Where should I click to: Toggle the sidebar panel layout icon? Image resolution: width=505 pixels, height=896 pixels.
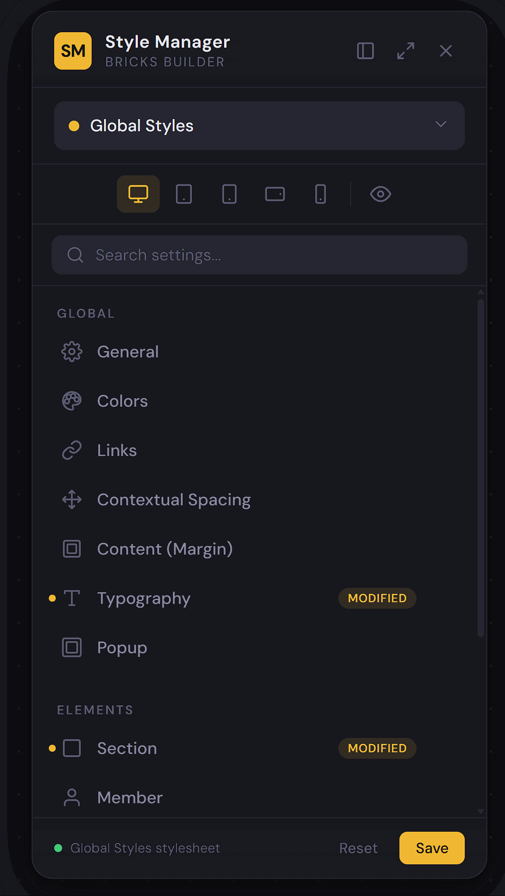click(x=365, y=51)
